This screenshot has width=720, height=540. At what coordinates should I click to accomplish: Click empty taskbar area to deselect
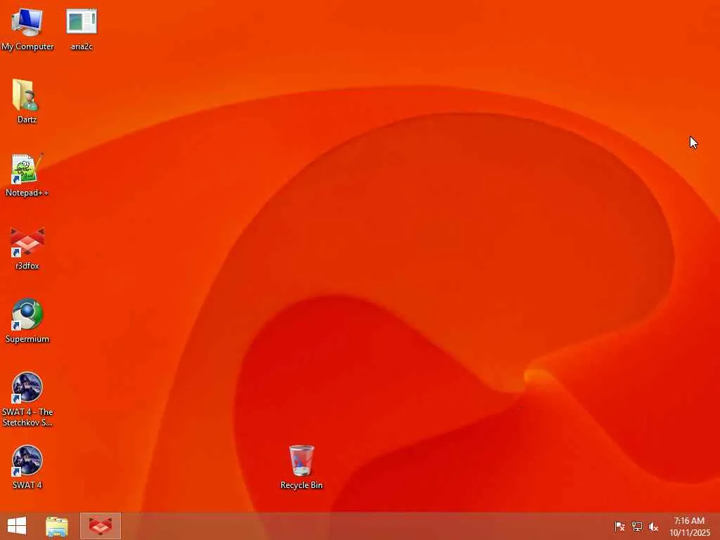pos(367,526)
